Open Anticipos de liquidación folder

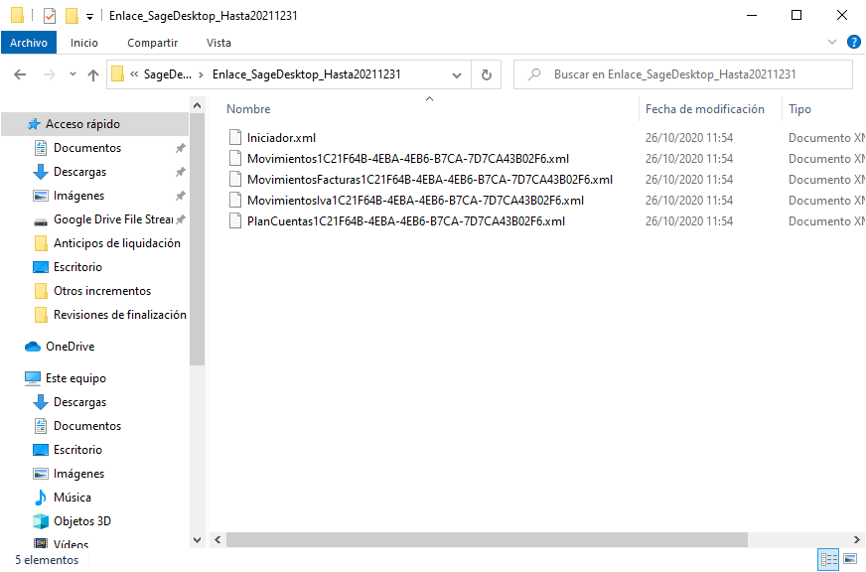(117, 243)
